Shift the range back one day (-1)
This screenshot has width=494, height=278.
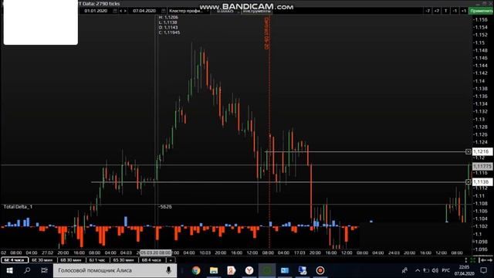(455, 11)
